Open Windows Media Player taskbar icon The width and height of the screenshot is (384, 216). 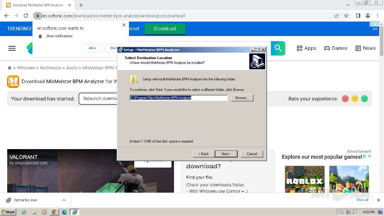tap(44, 212)
